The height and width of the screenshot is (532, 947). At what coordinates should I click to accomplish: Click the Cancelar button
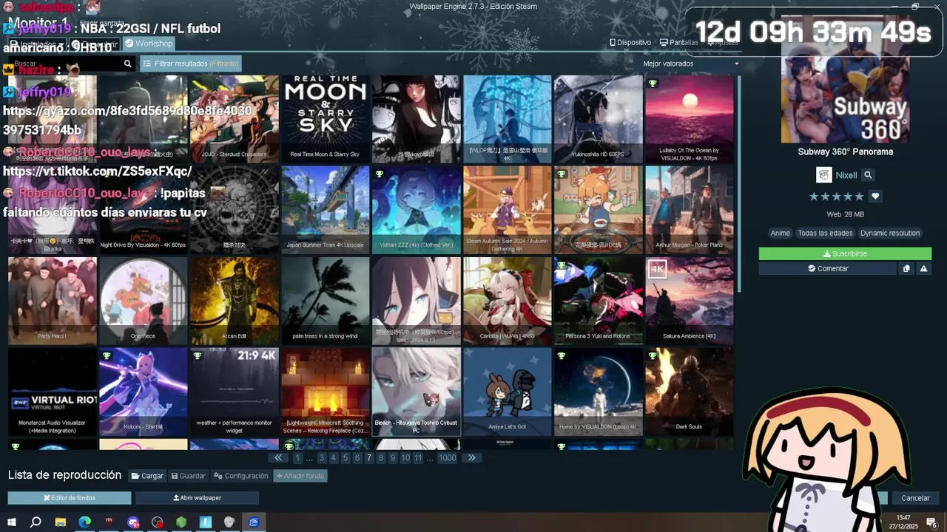tap(915, 498)
